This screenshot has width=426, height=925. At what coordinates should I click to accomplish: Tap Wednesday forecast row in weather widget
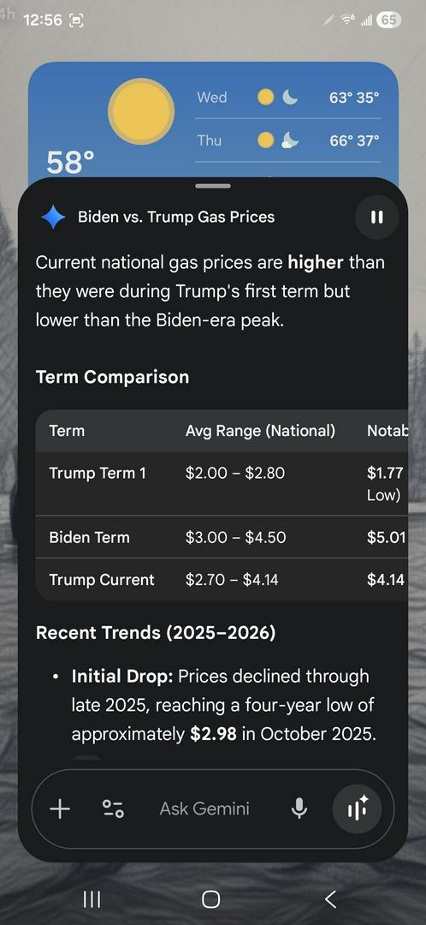point(287,98)
